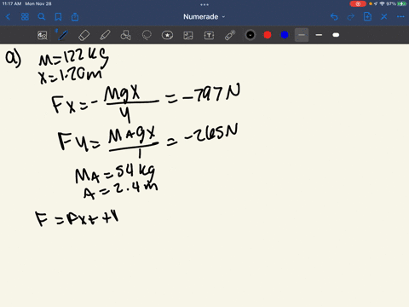This screenshot has height=307, width=409.
Task: Select the Pen tool
Action: click(63, 35)
